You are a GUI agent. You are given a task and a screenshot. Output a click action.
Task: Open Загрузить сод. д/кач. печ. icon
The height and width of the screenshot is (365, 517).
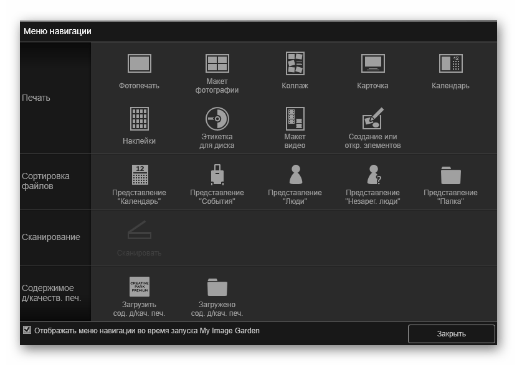[x=140, y=287]
